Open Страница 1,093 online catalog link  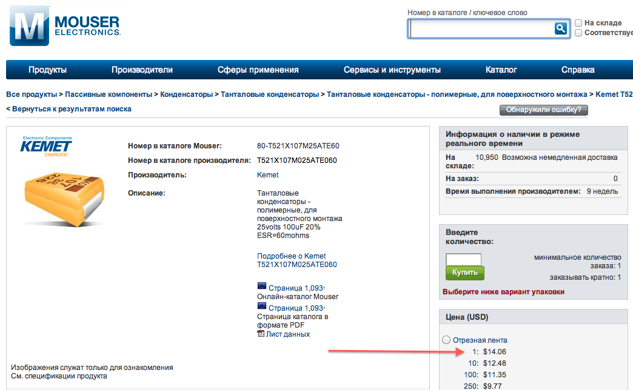(296, 288)
